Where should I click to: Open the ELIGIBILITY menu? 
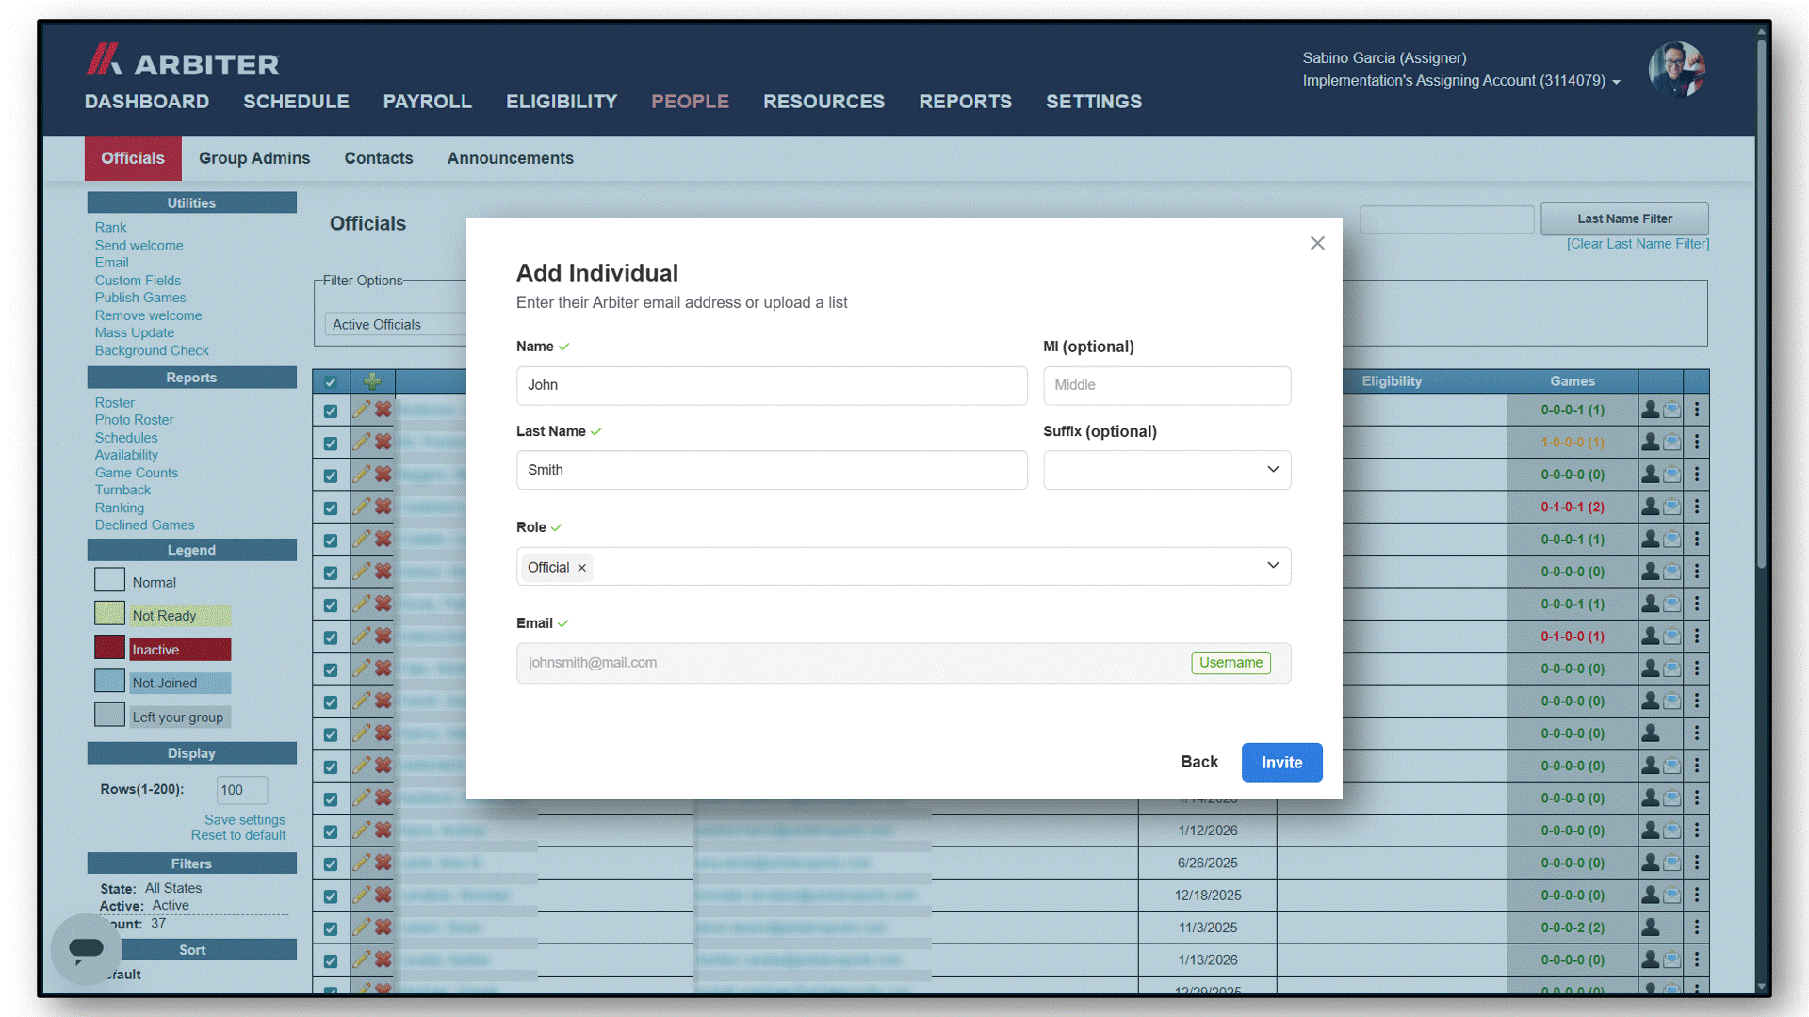coord(562,102)
